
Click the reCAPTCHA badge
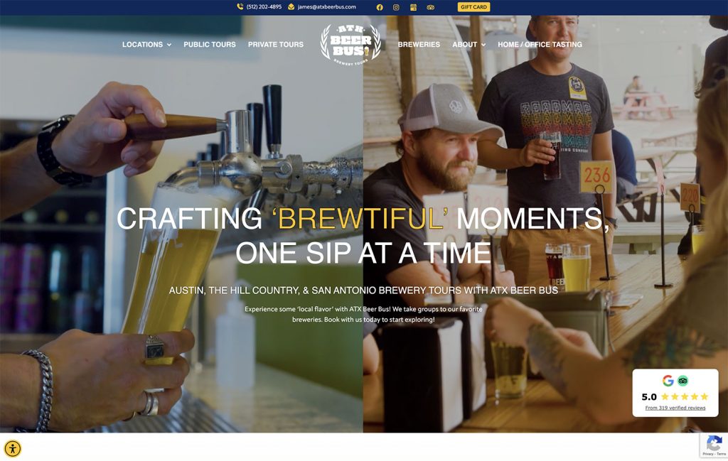[714, 445]
